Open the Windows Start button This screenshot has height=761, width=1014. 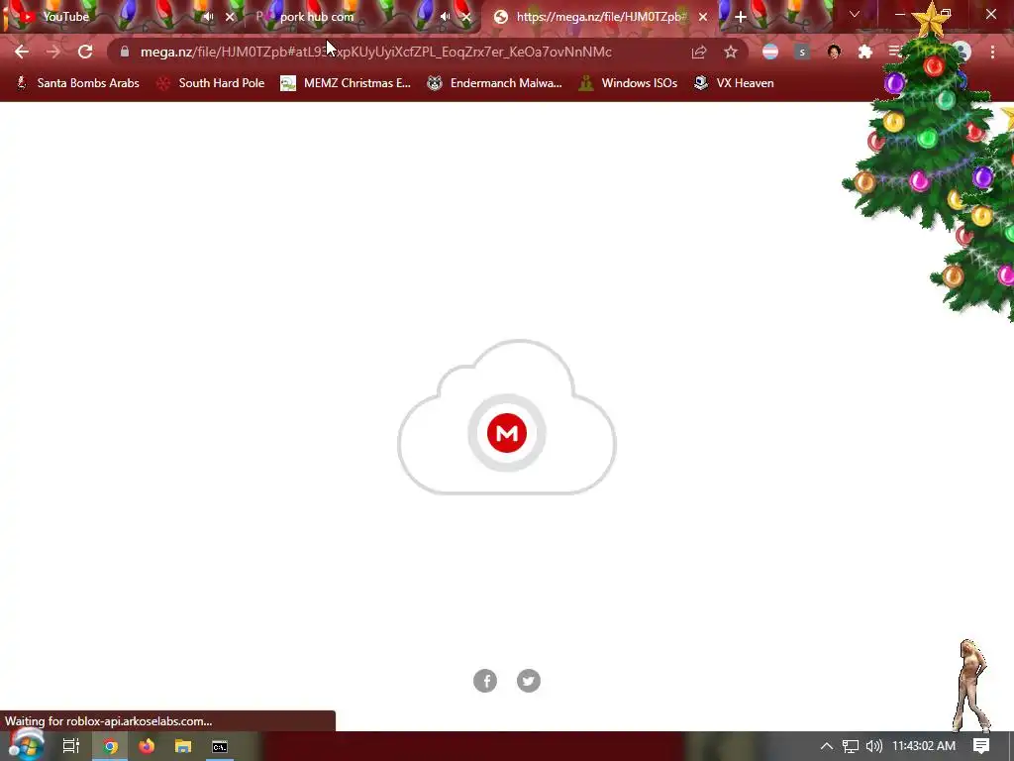pyautogui.click(x=26, y=745)
